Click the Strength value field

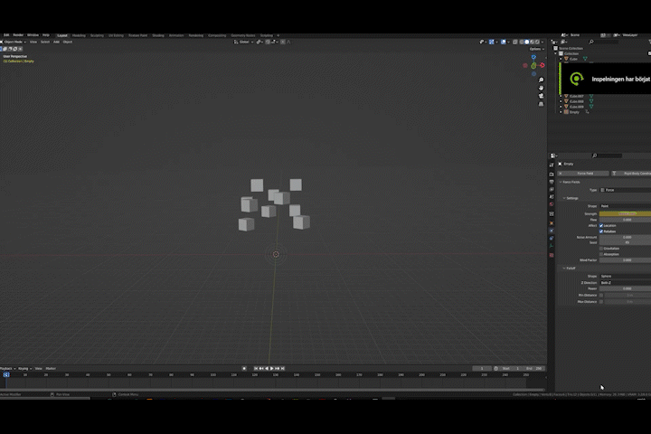625,214
